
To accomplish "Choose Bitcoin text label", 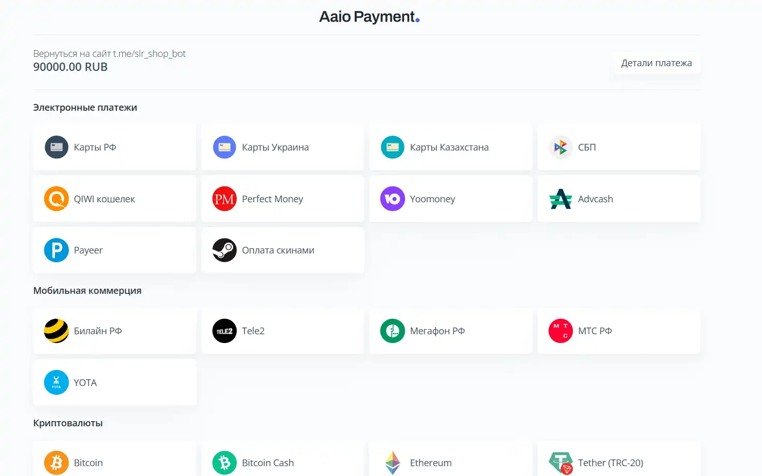I will [88, 463].
